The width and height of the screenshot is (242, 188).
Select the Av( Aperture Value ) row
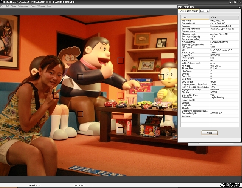pos(209,39)
